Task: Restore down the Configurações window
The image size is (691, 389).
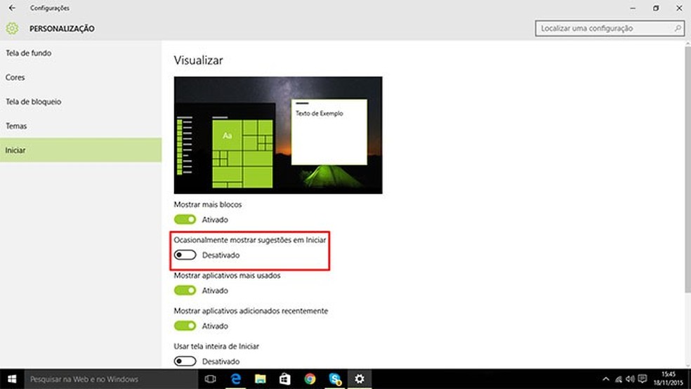Action: [x=656, y=8]
